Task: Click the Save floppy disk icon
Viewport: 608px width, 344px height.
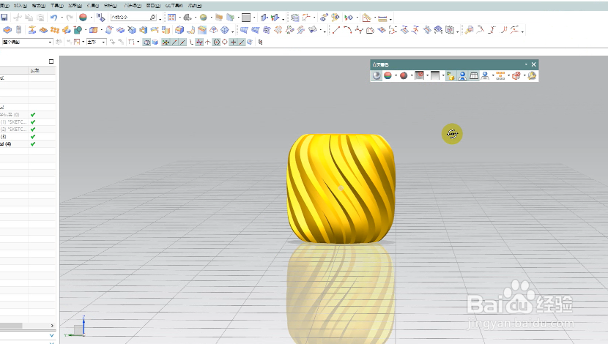Action: tap(4, 18)
